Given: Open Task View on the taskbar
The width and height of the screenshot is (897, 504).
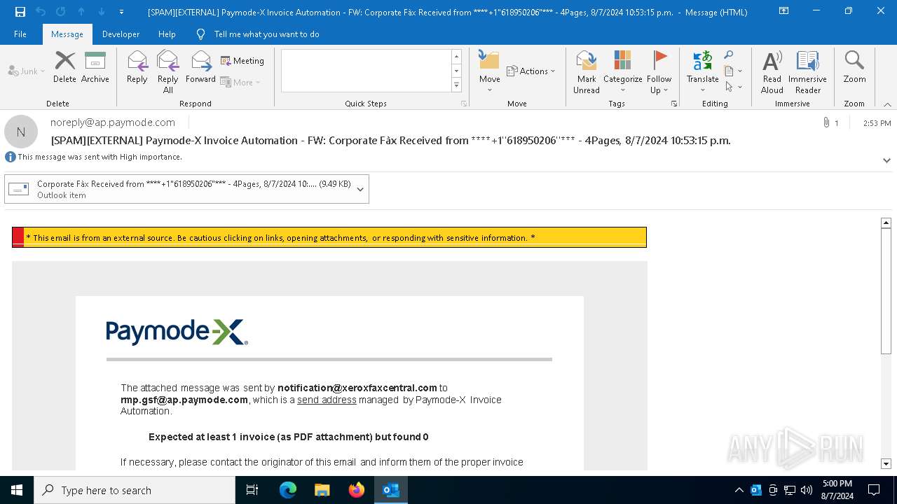Looking at the screenshot, I should [x=252, y=490].
